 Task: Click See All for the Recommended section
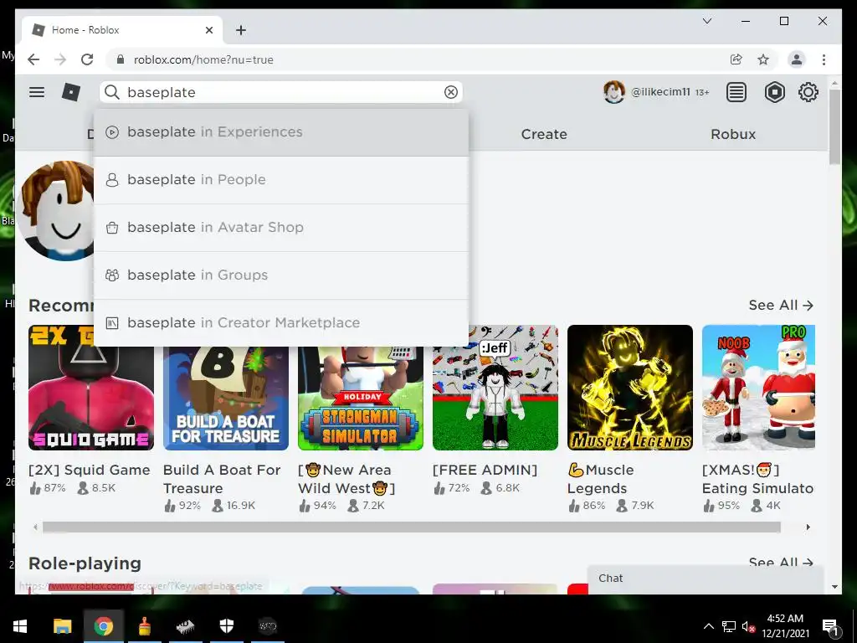781,305
